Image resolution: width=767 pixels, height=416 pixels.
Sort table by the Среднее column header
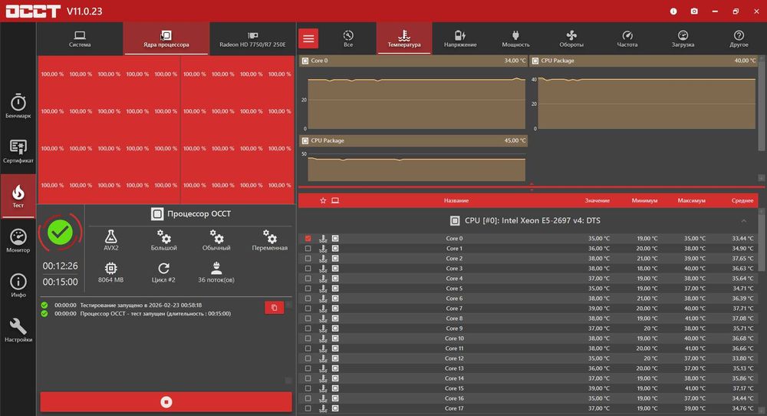(742, 200)
